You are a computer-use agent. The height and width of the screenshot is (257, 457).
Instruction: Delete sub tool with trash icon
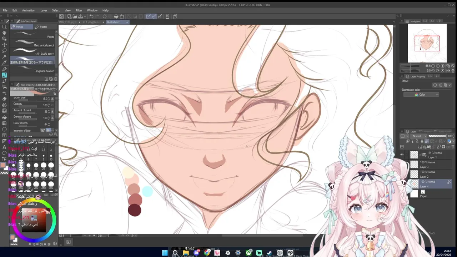(55, 79)
